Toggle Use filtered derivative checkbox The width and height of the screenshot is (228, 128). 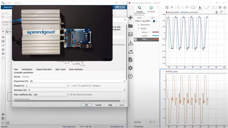(x=71, y=95)
